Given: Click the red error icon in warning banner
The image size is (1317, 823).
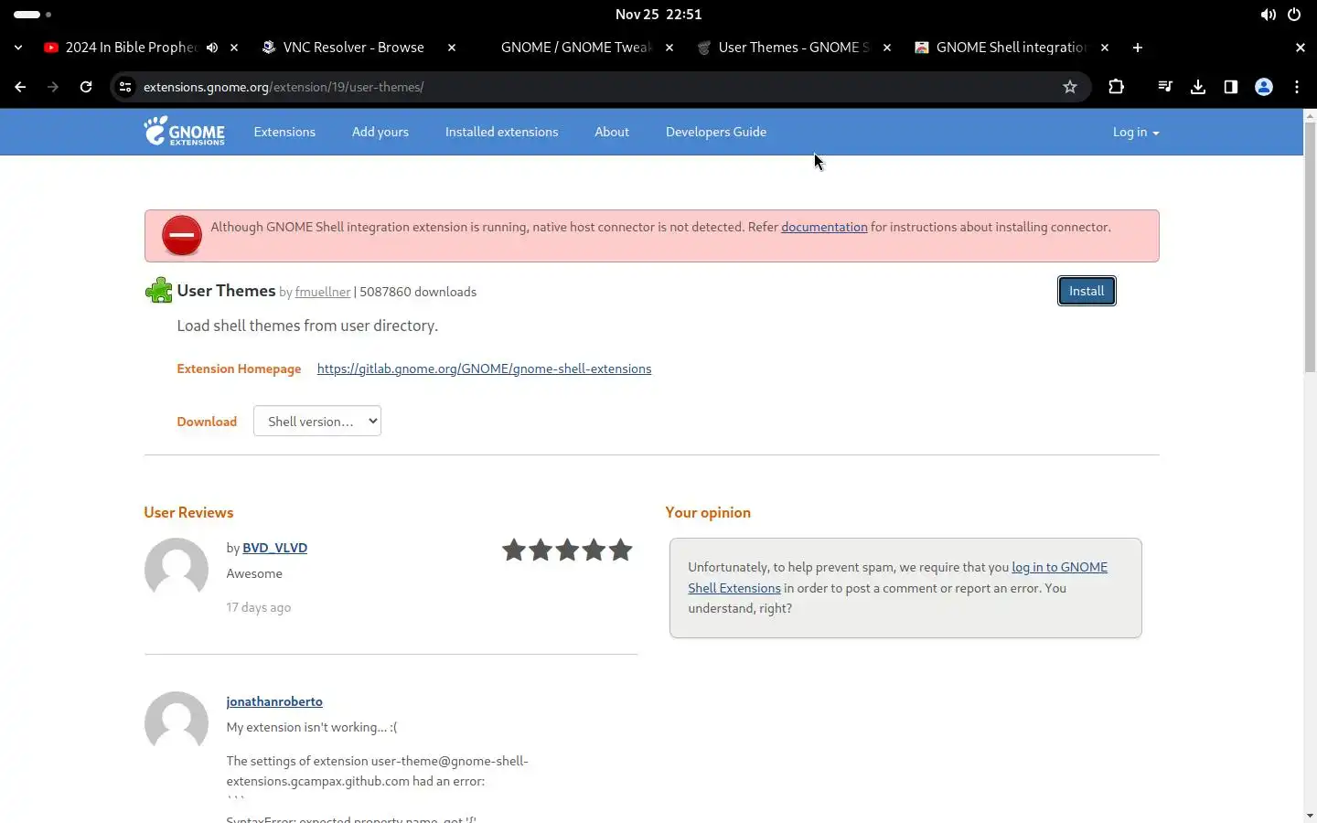Looking at the screenshot, I should click(182, 236).
